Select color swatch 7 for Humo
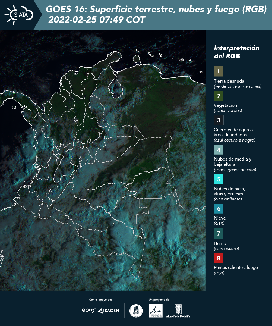Screen dimensions: 272x326 pos(219,233)
